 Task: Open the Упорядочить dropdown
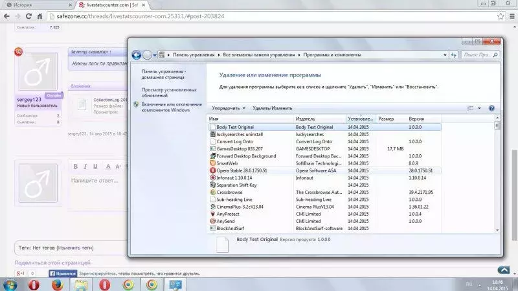(229, 108)
